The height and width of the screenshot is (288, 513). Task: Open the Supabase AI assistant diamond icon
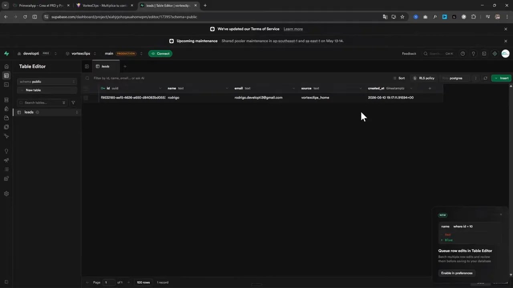pos(495,54)
